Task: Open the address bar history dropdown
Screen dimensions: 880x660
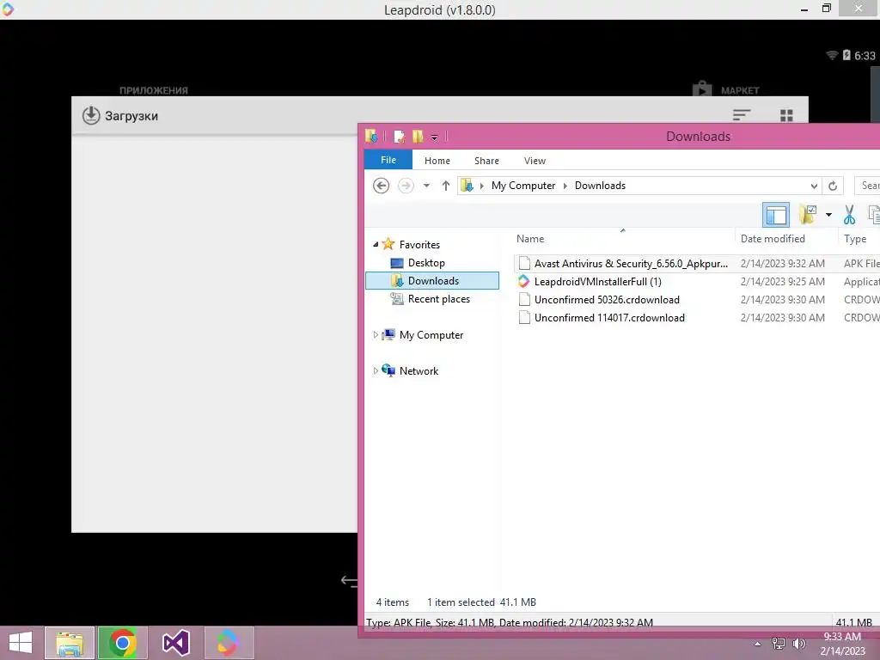Action: [x=814, y=186]
